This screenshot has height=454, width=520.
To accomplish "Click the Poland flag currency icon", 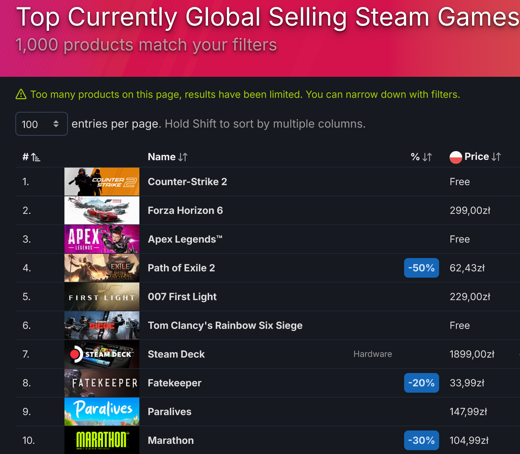I will click(x=456, y=157).
